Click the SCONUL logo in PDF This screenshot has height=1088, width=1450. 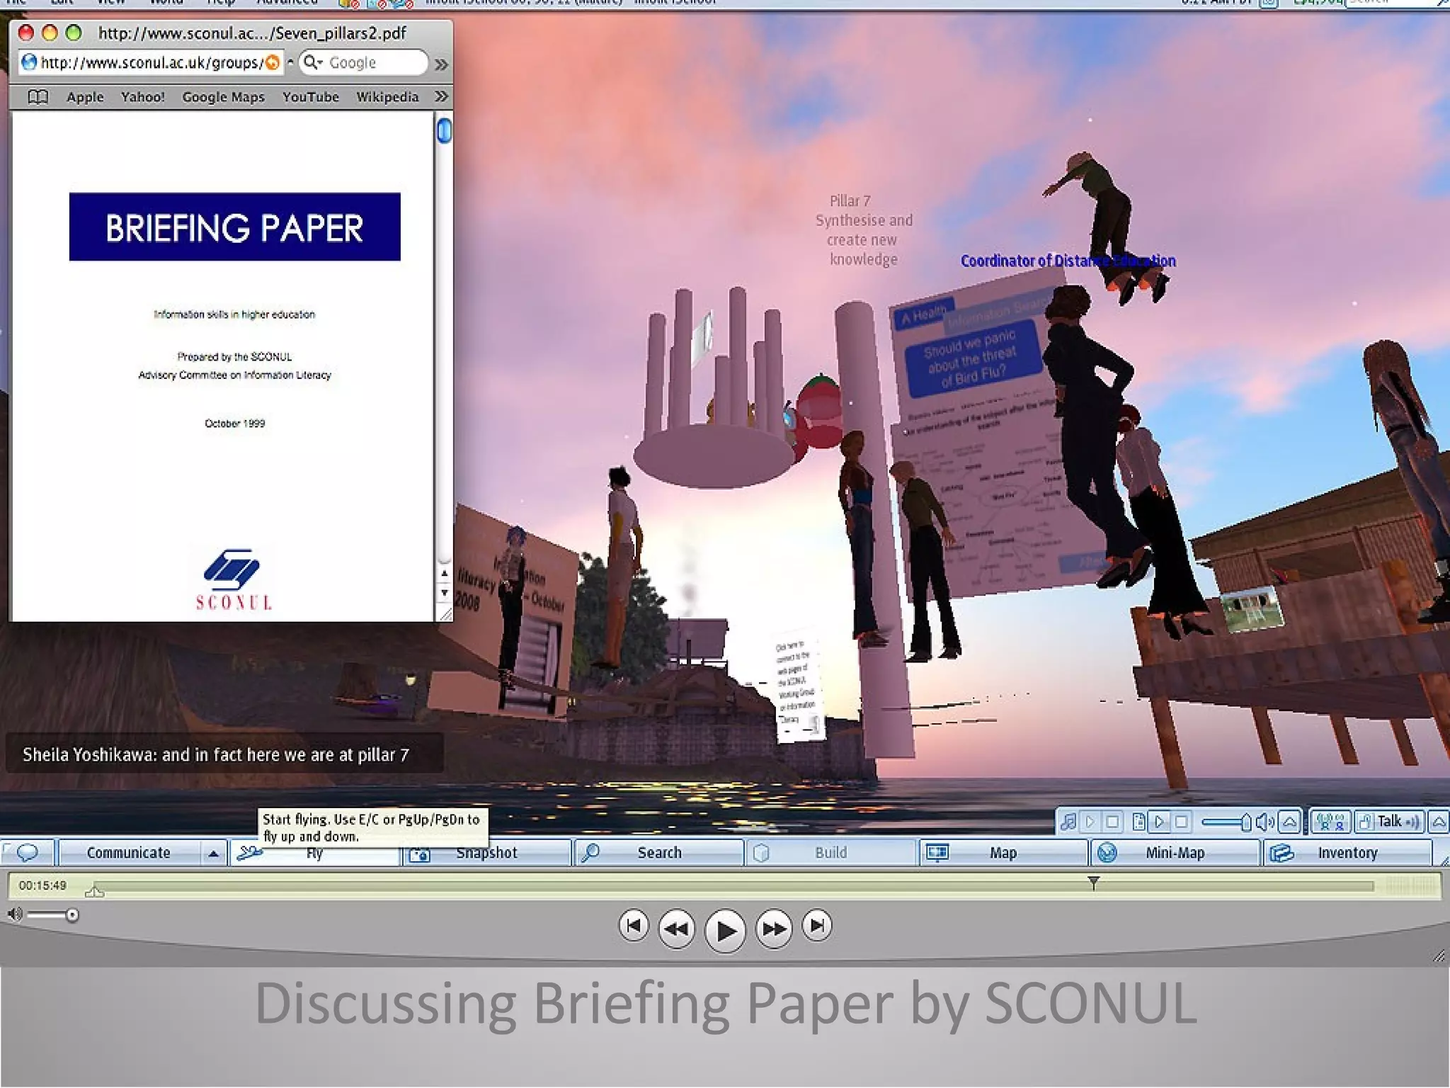234,579
